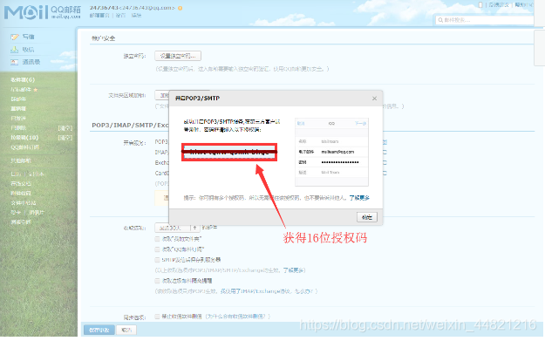Click the QQ邮箱 Mail logo
Image resolution: width=545 pixels, height=341 pixels.
point(43,12)
